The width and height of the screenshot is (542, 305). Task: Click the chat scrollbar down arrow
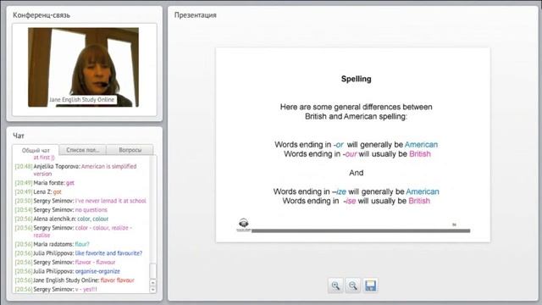point(152,290)
